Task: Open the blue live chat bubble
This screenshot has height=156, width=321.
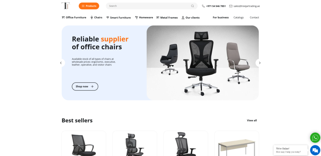Action: 315,150
